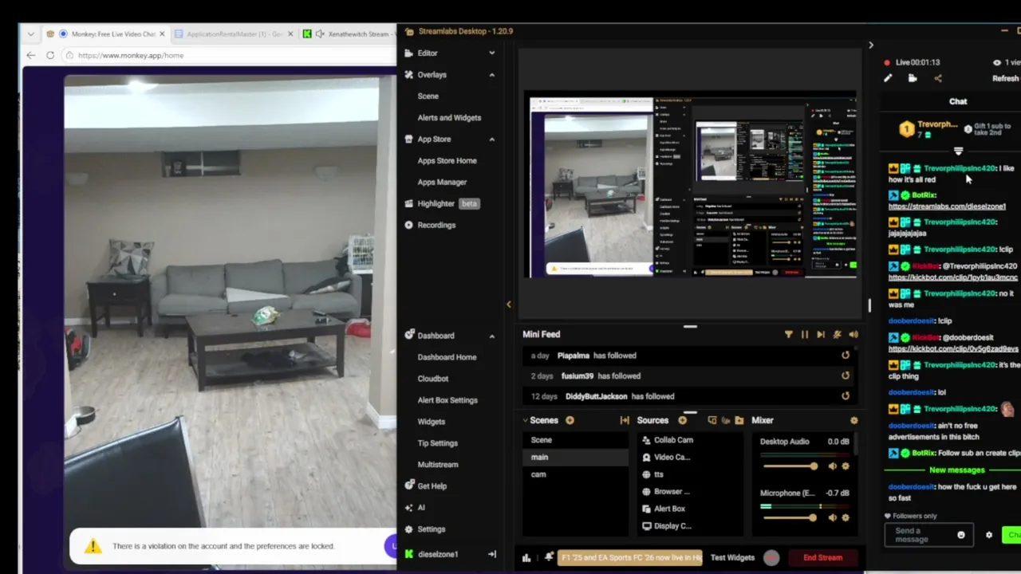
Task: Pause the Mini Feed alert queue
Action: tap(804, 335)
